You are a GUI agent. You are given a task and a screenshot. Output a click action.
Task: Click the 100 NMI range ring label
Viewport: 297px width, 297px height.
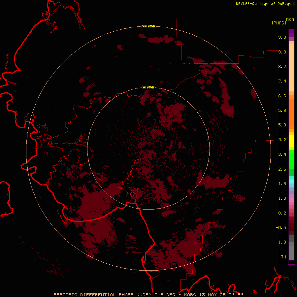pos(148,26)
